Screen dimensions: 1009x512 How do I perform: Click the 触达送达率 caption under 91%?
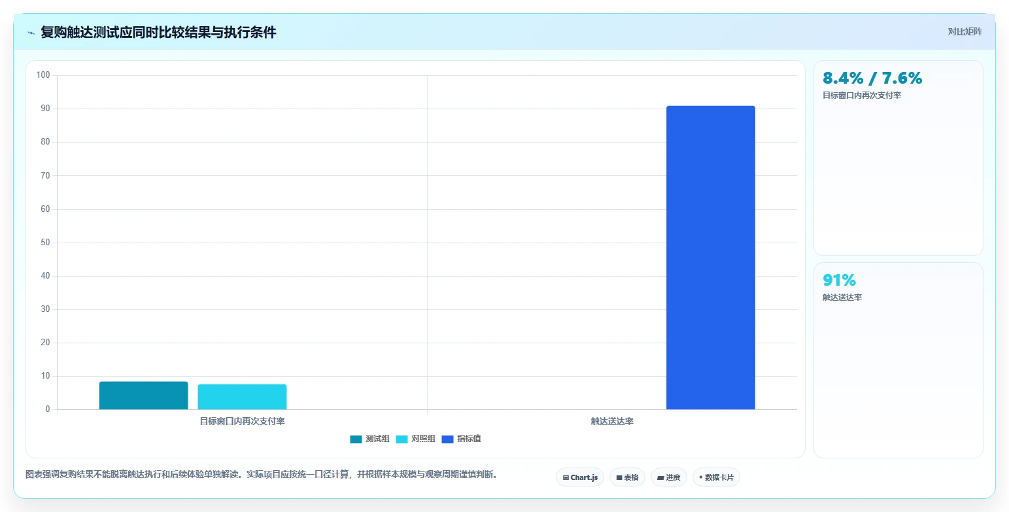click(842, 298)
